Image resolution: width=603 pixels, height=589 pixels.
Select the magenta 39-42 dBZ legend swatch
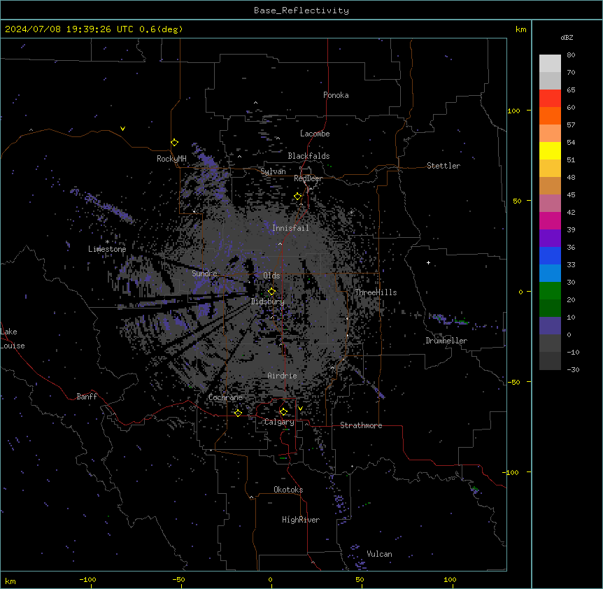coord(550,220)
